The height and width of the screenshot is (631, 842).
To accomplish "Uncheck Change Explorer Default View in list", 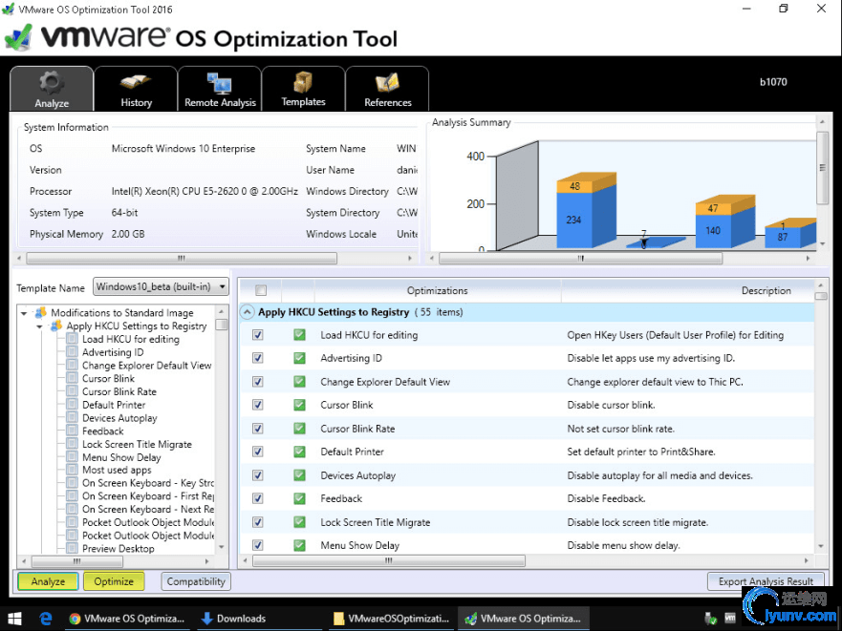I will (258, 382).
